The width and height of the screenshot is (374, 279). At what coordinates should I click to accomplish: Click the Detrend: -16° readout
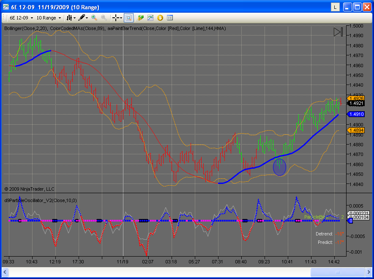pyautogui.click(x=330, y=234)
